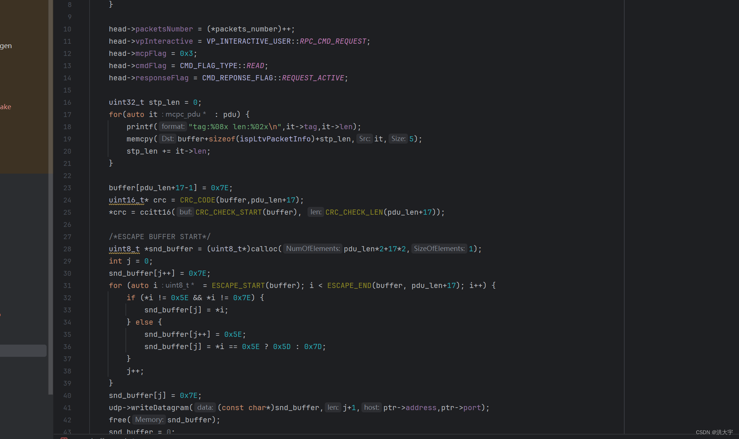
Task: Click 0x7E value on line 23
Action: tap(220, 188)
